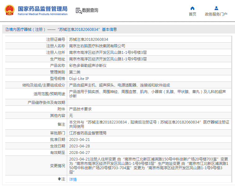Image resolution: width=235 pixels, height=186 pixels.
Task: Click the 有效期至 row label
Action: (58, 153)
